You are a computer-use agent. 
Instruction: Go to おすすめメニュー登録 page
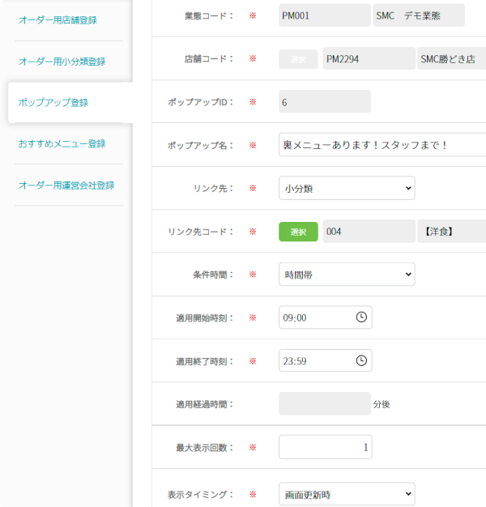pos(62,143)
